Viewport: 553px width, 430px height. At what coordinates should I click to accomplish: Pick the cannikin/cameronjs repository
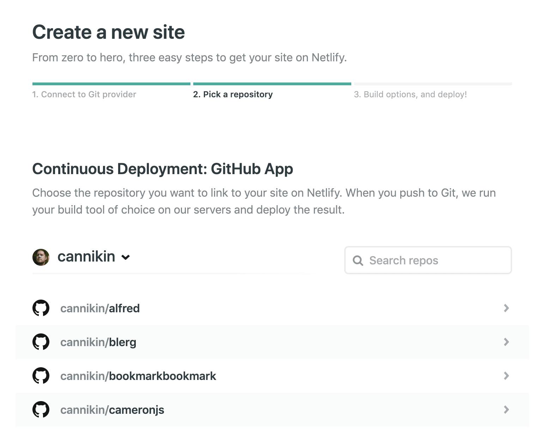[272, 410]
